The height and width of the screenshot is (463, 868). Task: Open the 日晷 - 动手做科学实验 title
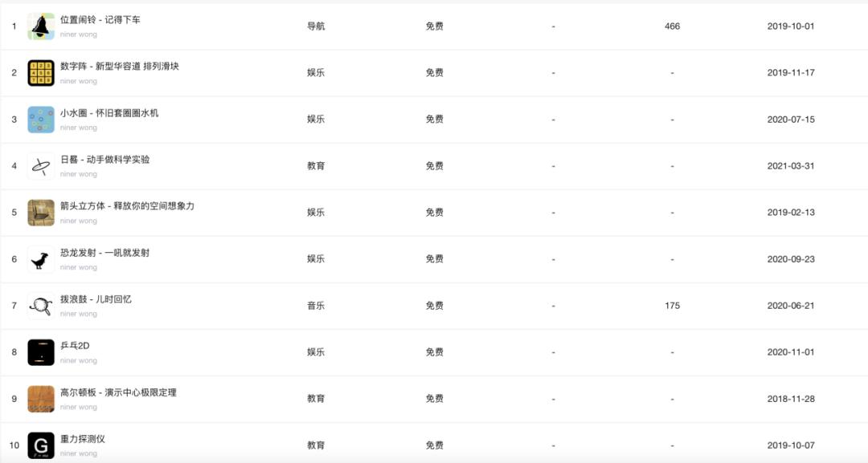pyautogui.click(x=104, y=160)
